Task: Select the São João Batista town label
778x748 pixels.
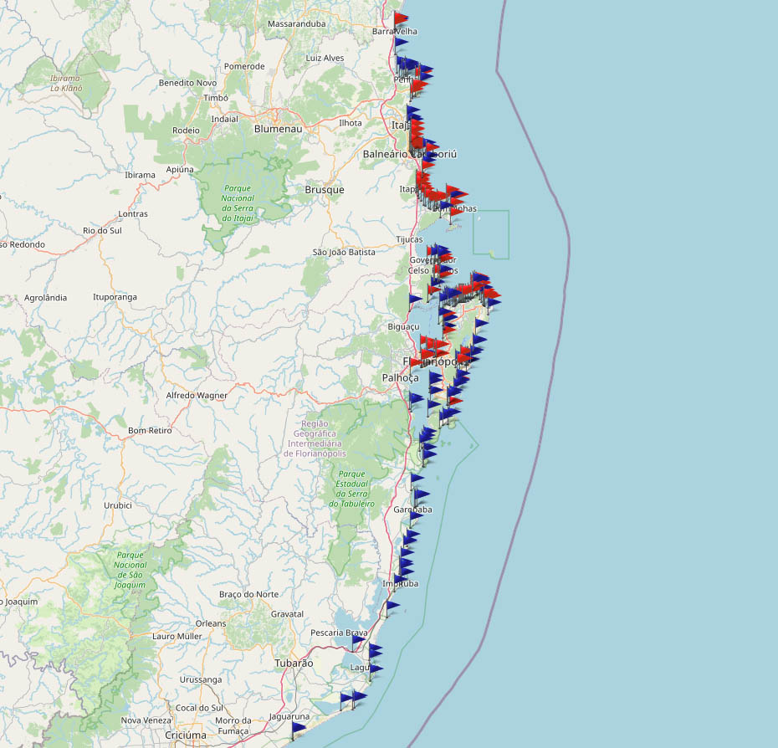Action: click(x=344, y=252)
